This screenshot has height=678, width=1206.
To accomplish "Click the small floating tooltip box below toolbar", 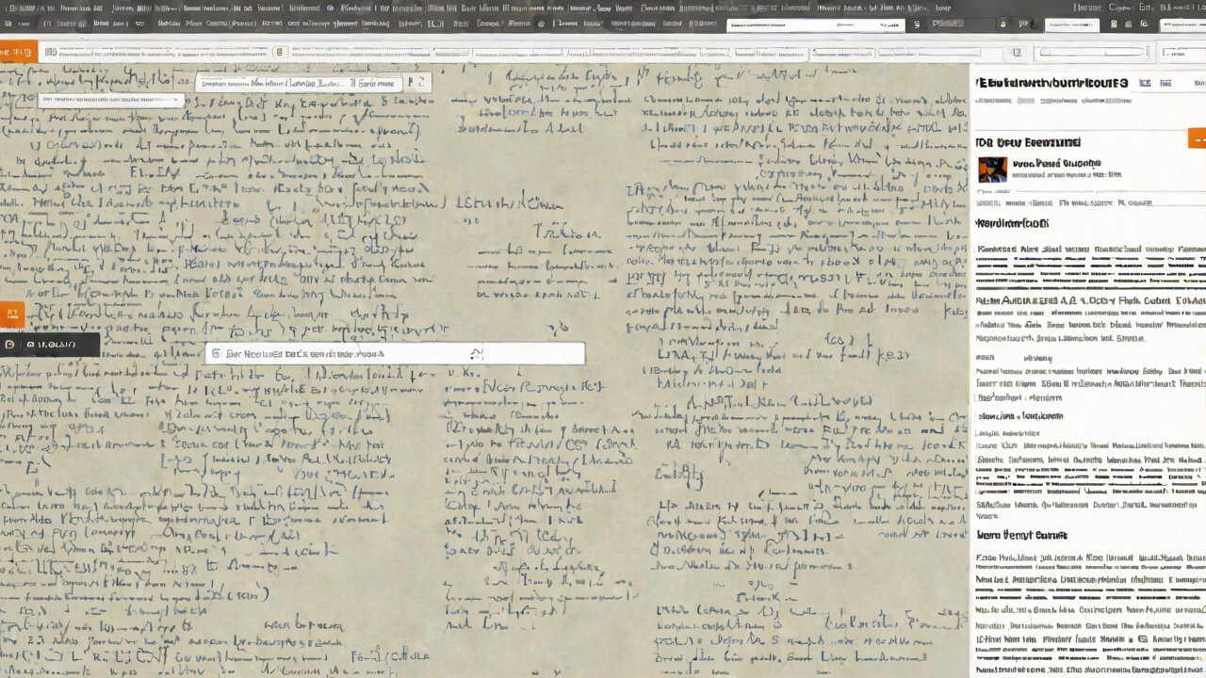I will click(x=110, y=100).
